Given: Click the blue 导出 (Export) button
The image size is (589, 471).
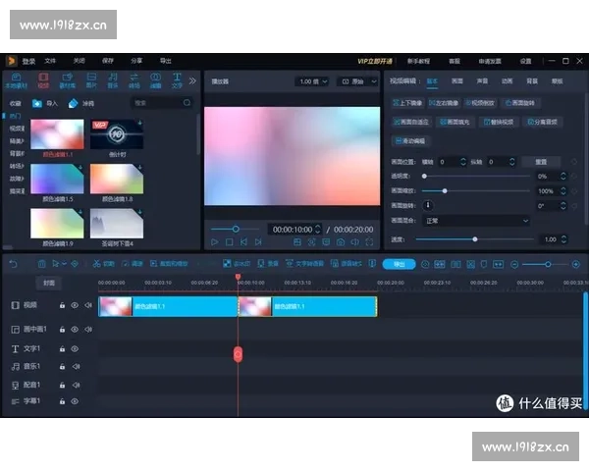Looking at the screenshot, I should (399, 264).
